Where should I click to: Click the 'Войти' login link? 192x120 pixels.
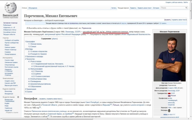pyautogui.click(x=186, y=2)
